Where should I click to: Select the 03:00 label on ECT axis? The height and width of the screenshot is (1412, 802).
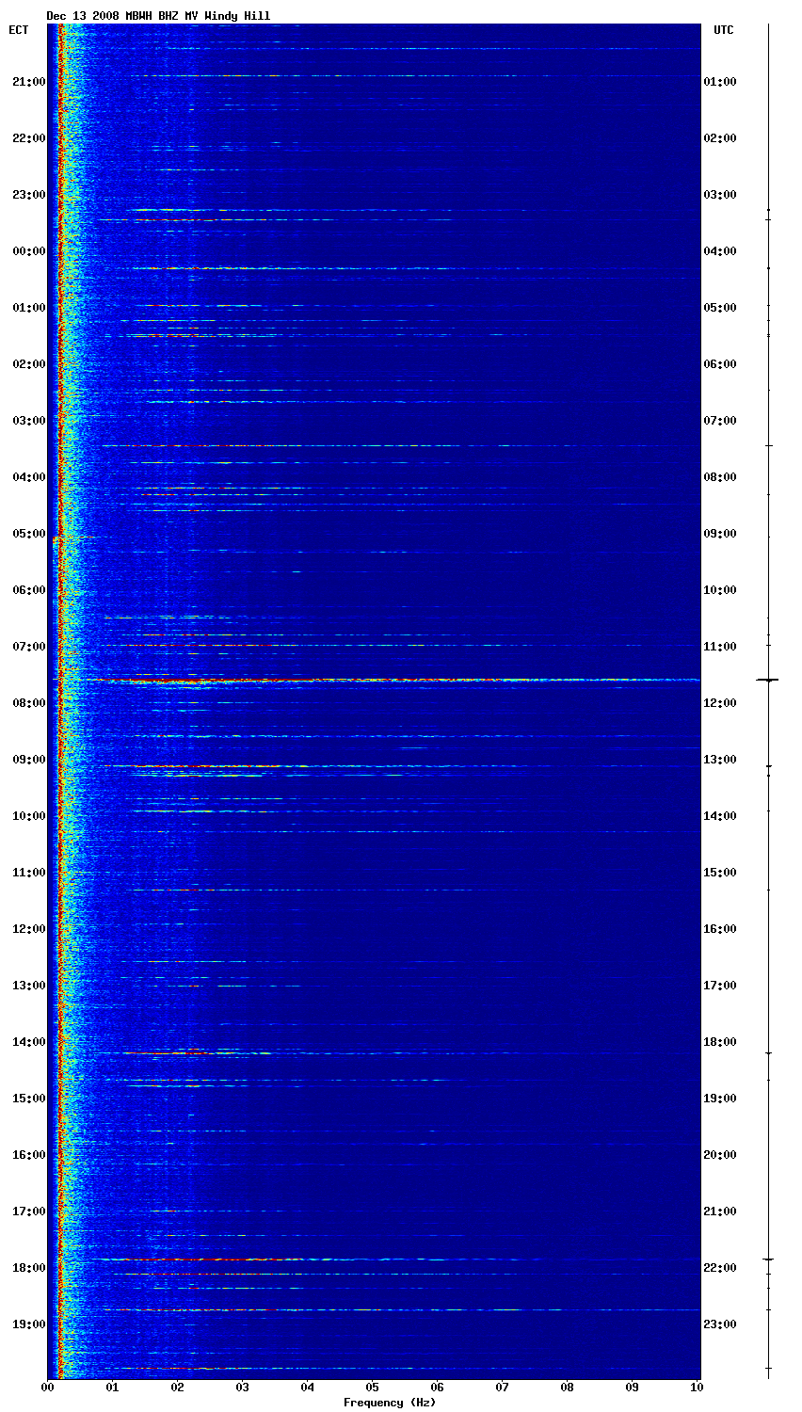tap(28, 421)
